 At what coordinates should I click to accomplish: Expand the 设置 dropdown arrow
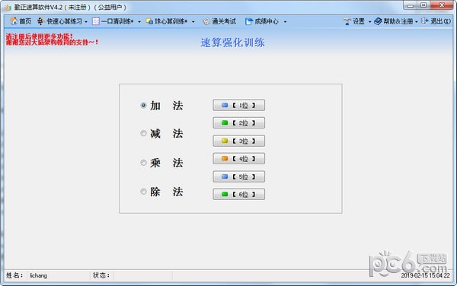(x=369, y=21)
